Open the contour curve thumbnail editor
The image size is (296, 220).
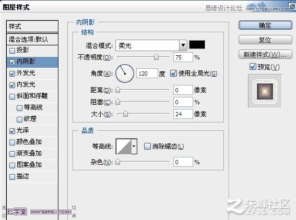coord(124,146)
